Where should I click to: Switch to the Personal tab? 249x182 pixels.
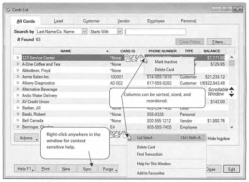click(x=188, y=21)
